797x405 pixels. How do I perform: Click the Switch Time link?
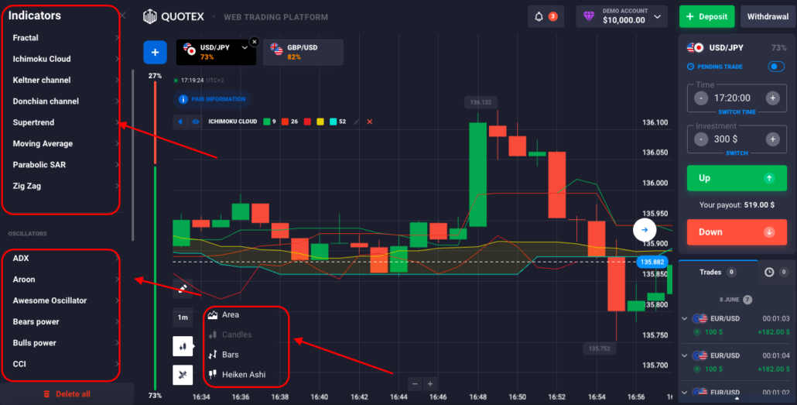pyautogui.click(x=737, y=112)
